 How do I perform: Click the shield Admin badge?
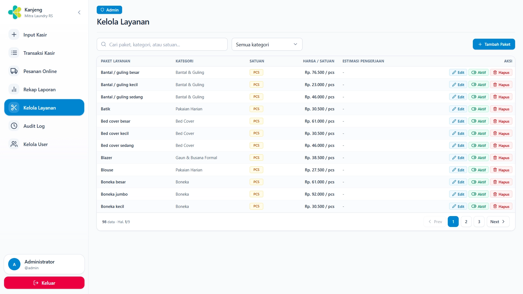point(109,10)
